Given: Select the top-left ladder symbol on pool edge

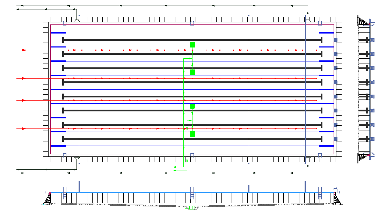Looking at the screenshot, I should tap(64, 23).
